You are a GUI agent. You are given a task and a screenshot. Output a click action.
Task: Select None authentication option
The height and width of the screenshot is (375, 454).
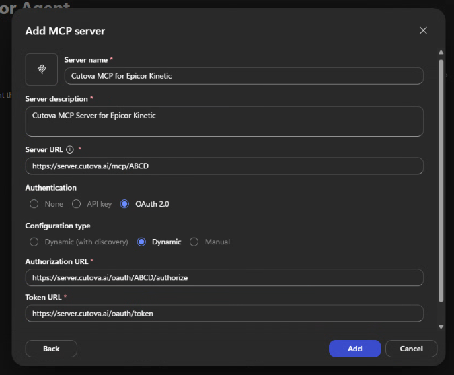coord(34,204)
